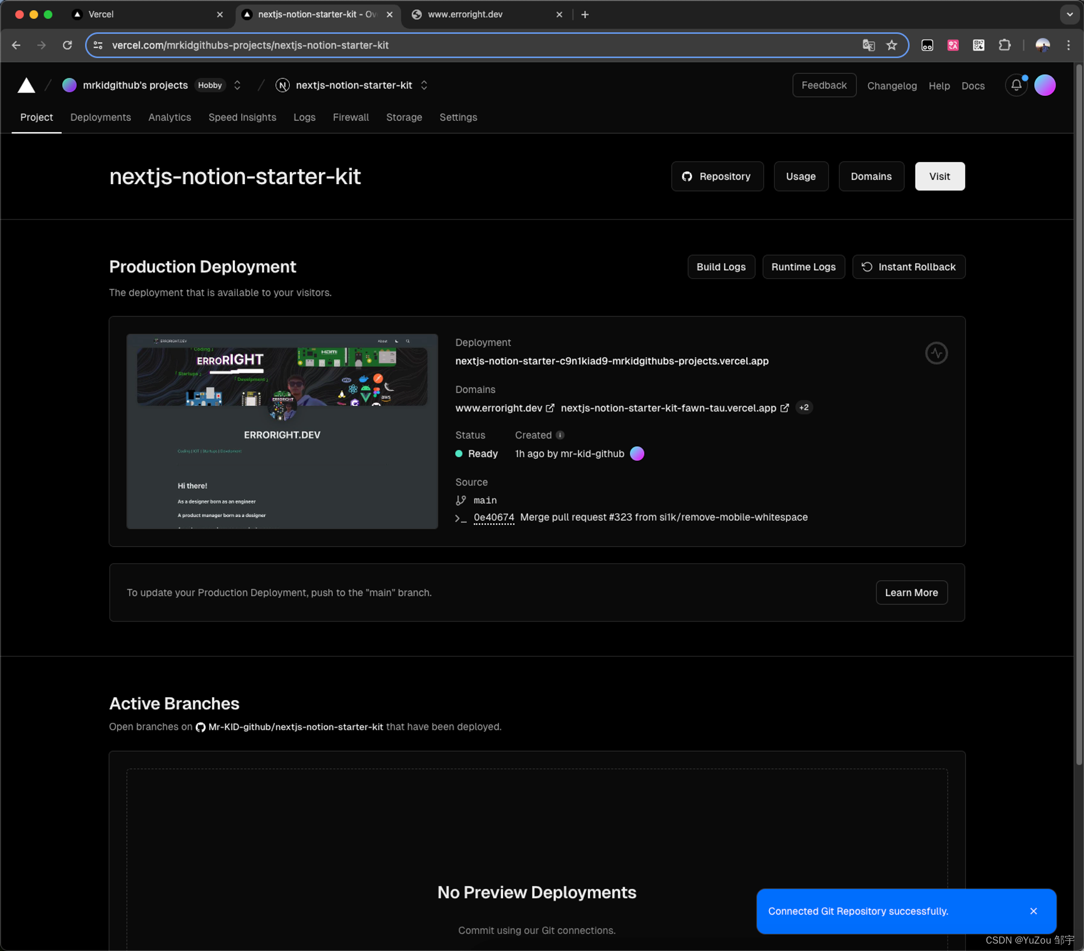This screenshot has height=951, width=1084.
Task: Bookmark this page with the star
Action: click(892, 45)
